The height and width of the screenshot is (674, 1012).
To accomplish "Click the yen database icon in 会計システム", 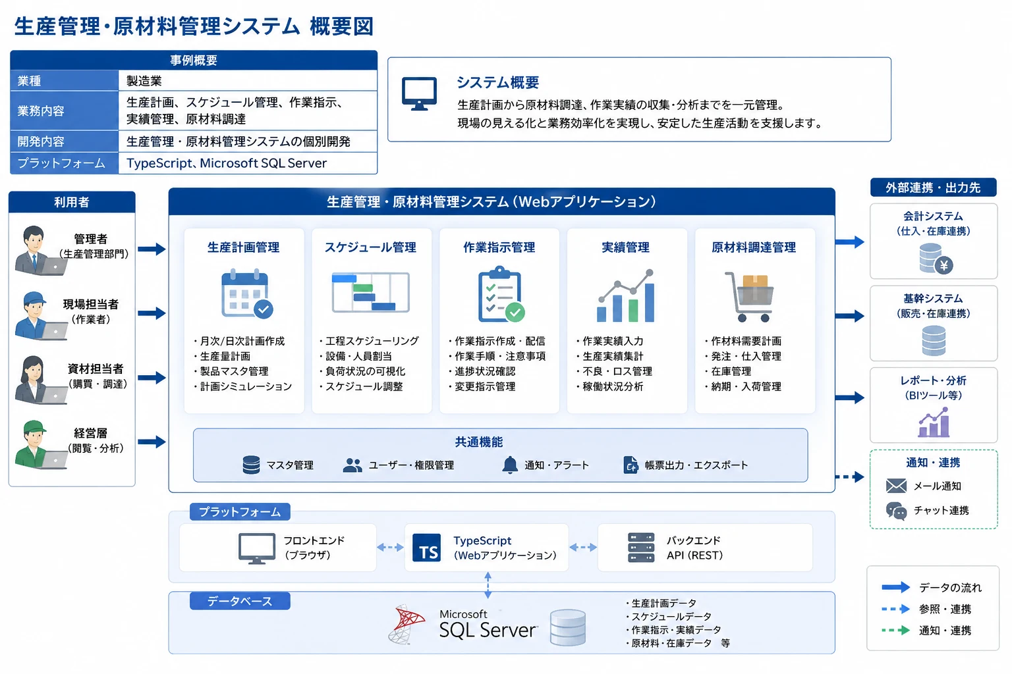I will (x=936, y=259).
